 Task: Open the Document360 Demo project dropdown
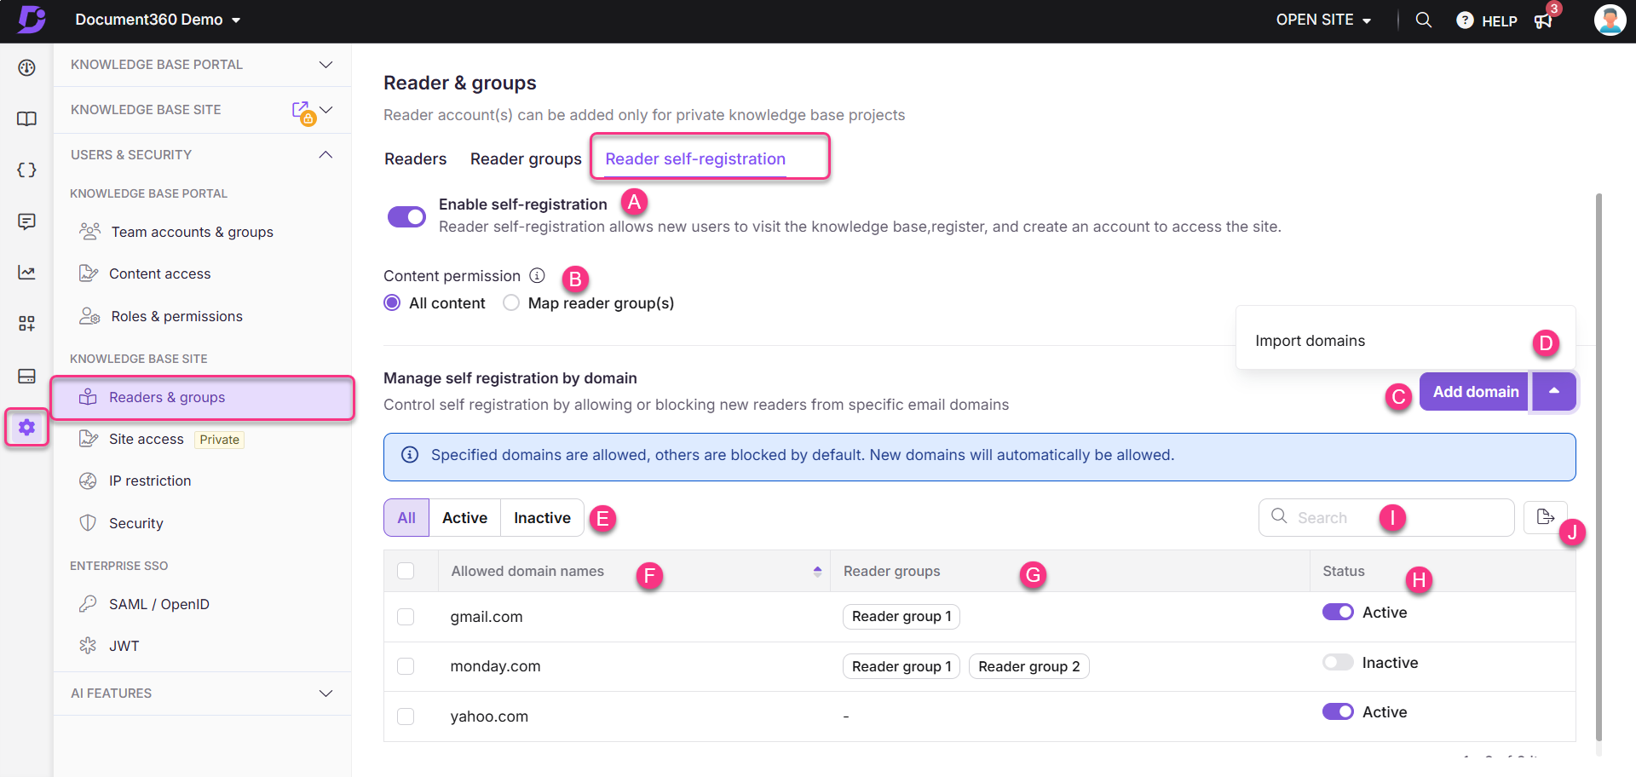158,20
